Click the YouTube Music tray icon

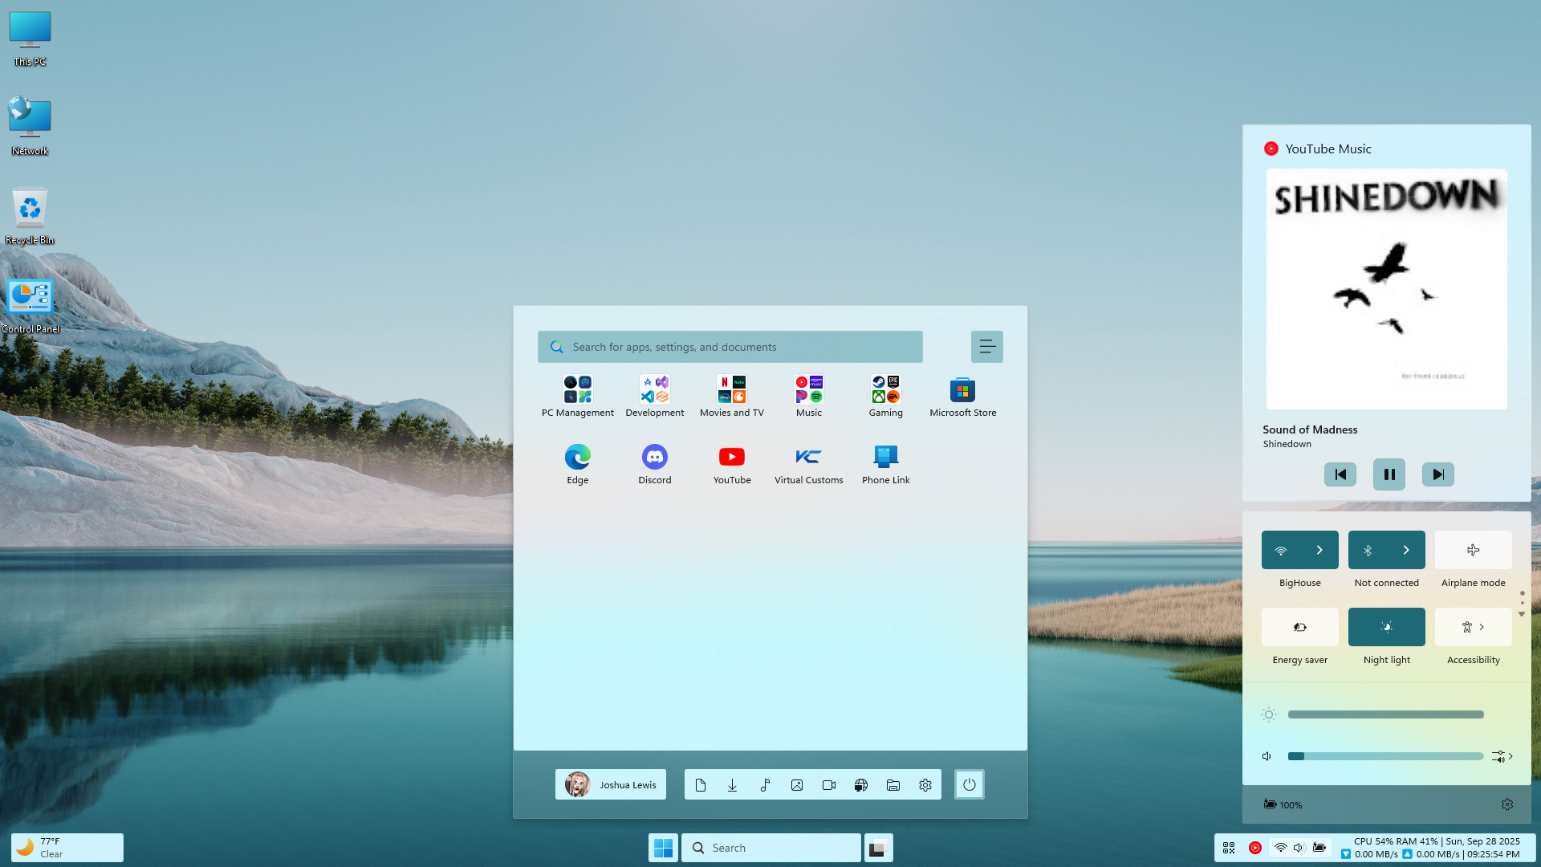(1255, 848)
